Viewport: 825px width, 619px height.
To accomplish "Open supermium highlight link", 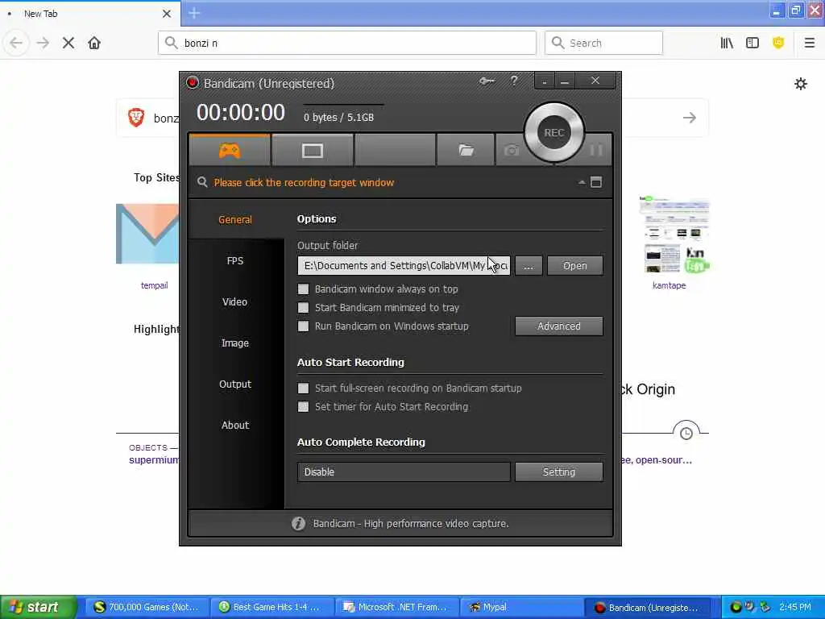I will (x=154, y=459).
